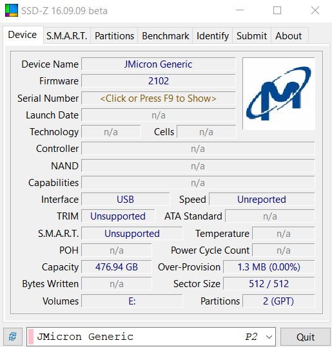332x347 pixels.
Task: Minimize the SSD-Z window
Action: coord(240,10)
